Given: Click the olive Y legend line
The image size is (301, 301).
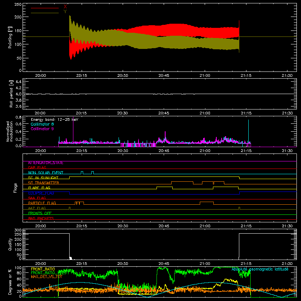Looking at the screenshot, I should tap(44, 13).
